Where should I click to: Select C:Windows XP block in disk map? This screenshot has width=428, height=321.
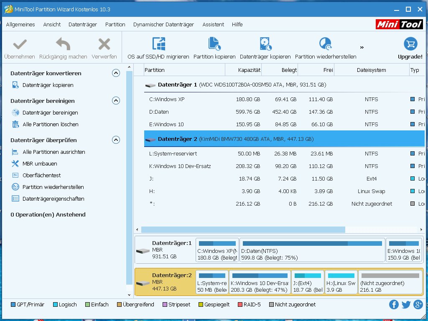[217, 250]
